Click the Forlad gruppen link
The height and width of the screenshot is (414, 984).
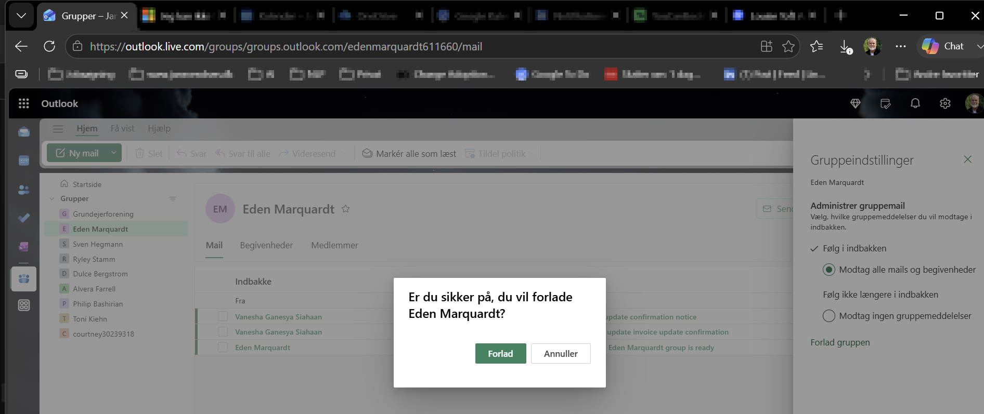[840, 342]
